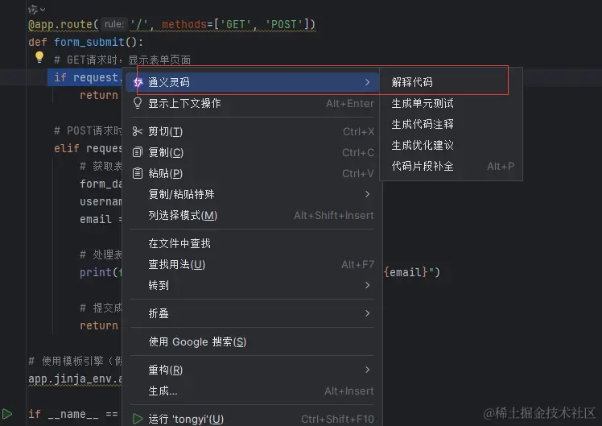This screenshot has width=602, height=426.
Task: Click the 通义灵码 logo icon
Action: coord(138,82)
